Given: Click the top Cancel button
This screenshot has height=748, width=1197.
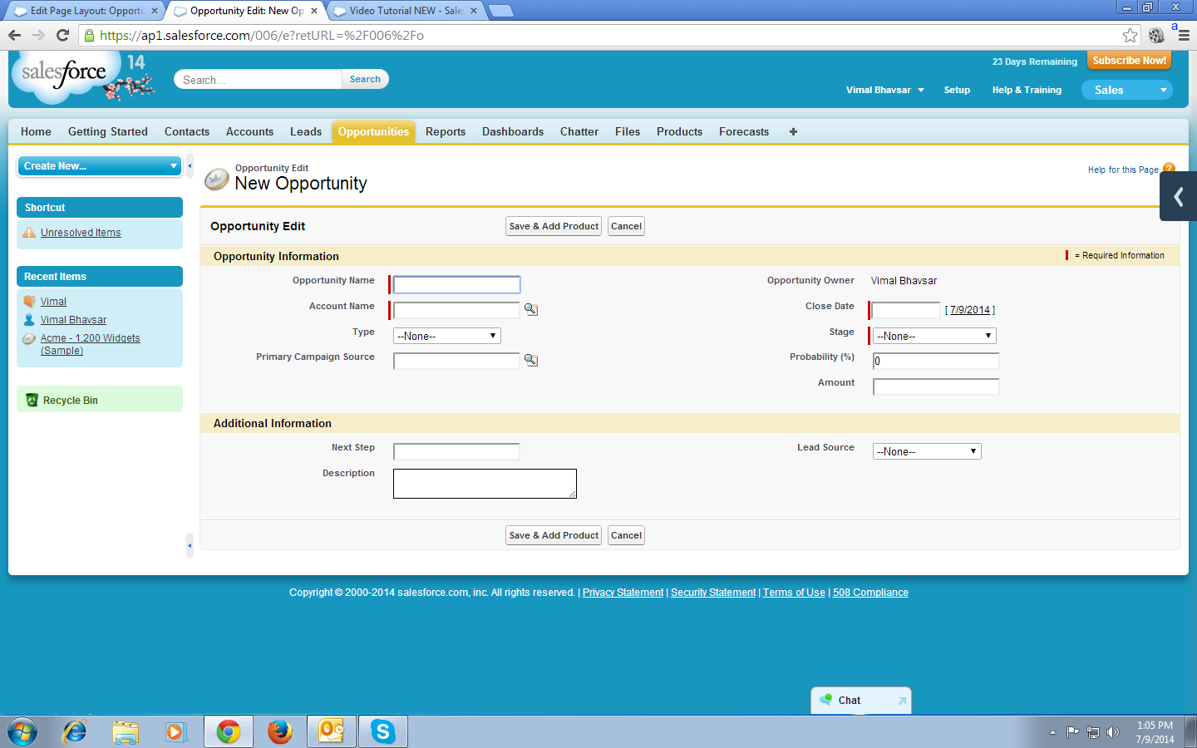Looking at the screenshot, I should [626, 226].
